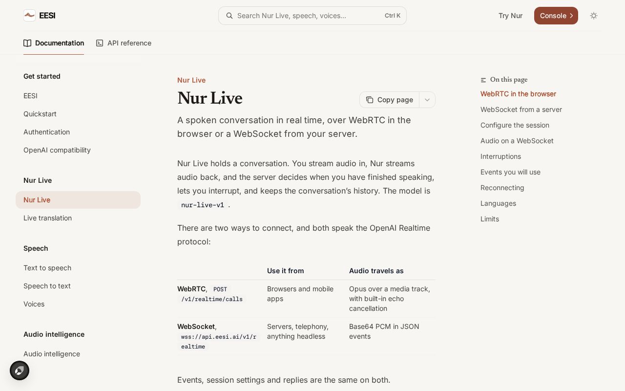Jump to Limits section
This screenshot has height=391, width=625.
(490, 219)
